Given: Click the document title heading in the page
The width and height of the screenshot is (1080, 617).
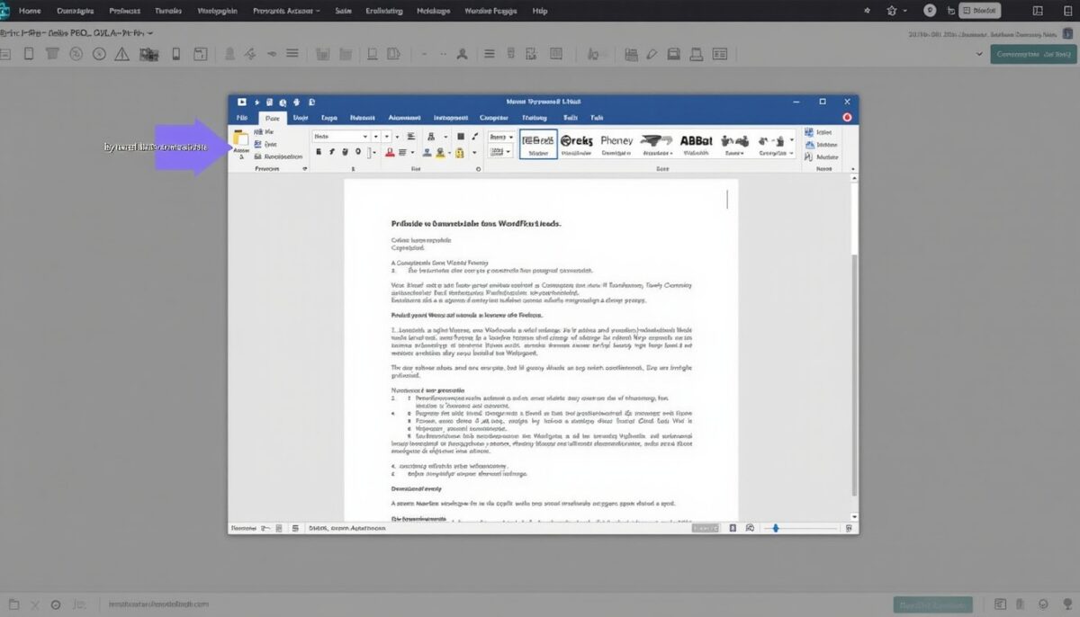Looking at the screenshot, I should [476, 223].
